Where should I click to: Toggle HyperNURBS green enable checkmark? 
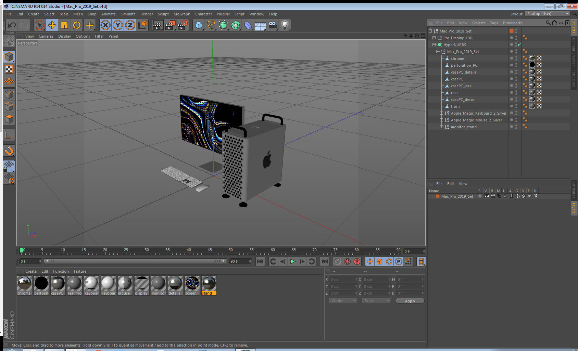tap(519, 45)
